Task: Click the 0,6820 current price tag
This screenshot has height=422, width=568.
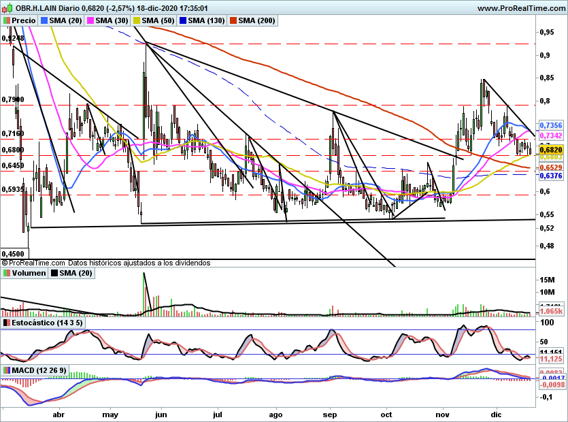Action: pyautogui.click(x=551, y=150)
